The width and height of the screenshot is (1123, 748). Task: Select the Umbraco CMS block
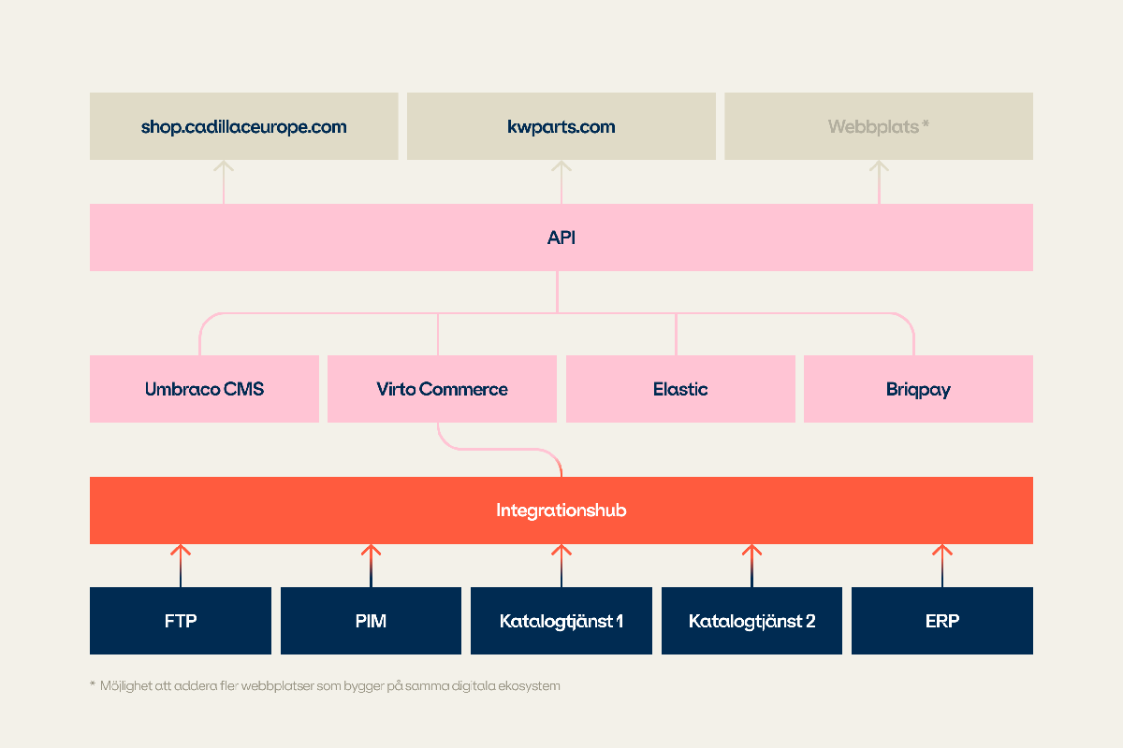tap(204, 389)
